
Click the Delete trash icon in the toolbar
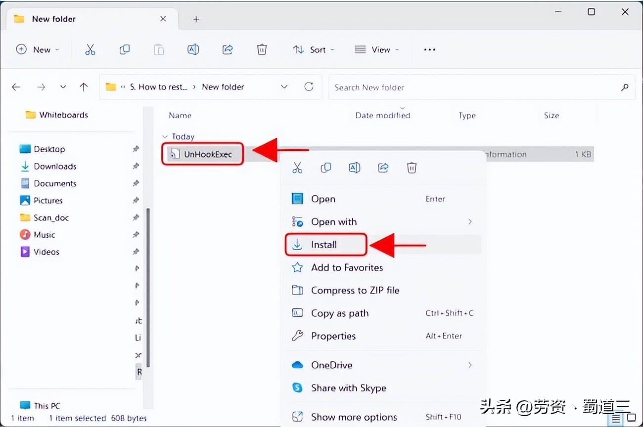(x=262, y=49)
